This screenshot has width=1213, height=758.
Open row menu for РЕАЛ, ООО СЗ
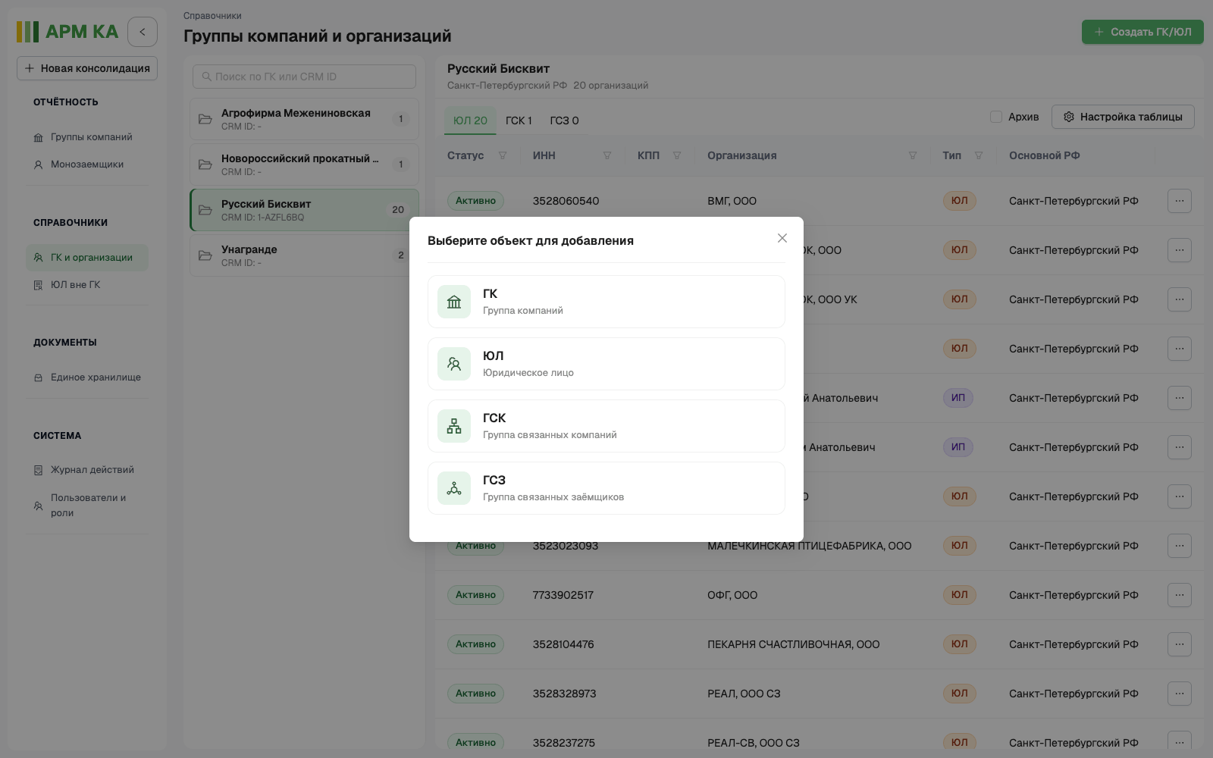click(1180, 694)
